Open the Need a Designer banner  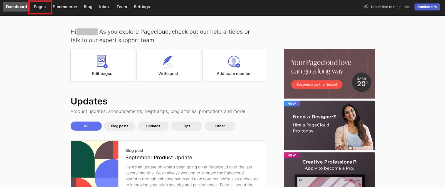point(329,125)
